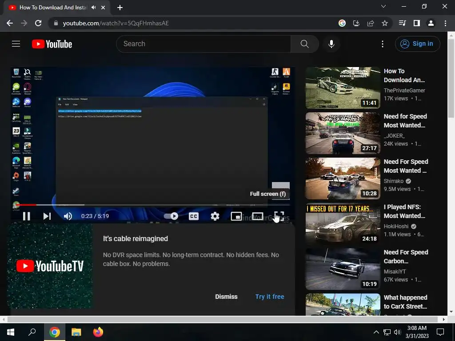Image resolution: width=455 pixels, height=341 pixels.
Task: Click Try it free for YouTube TV
Action: coord(270,297)
